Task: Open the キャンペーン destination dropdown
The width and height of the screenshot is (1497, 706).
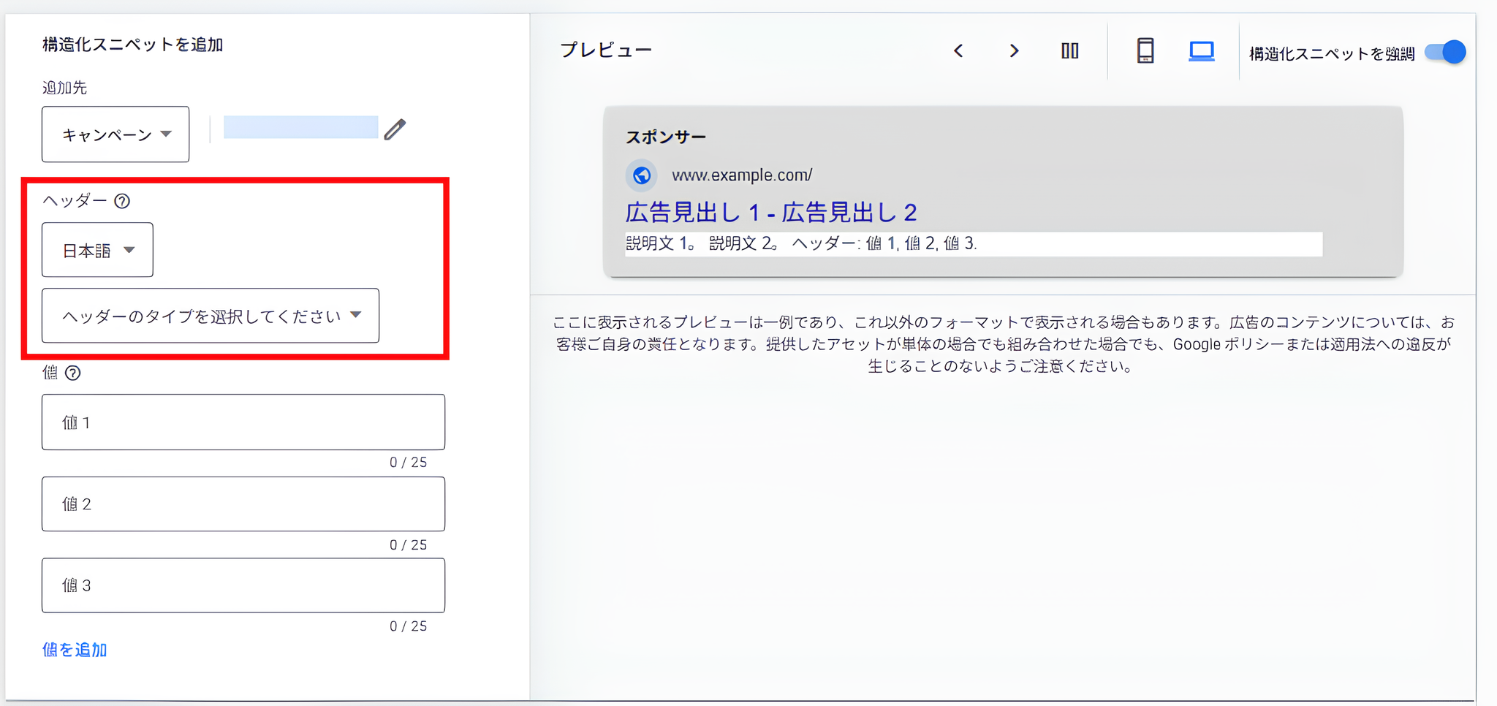Action: pos(115,134)
